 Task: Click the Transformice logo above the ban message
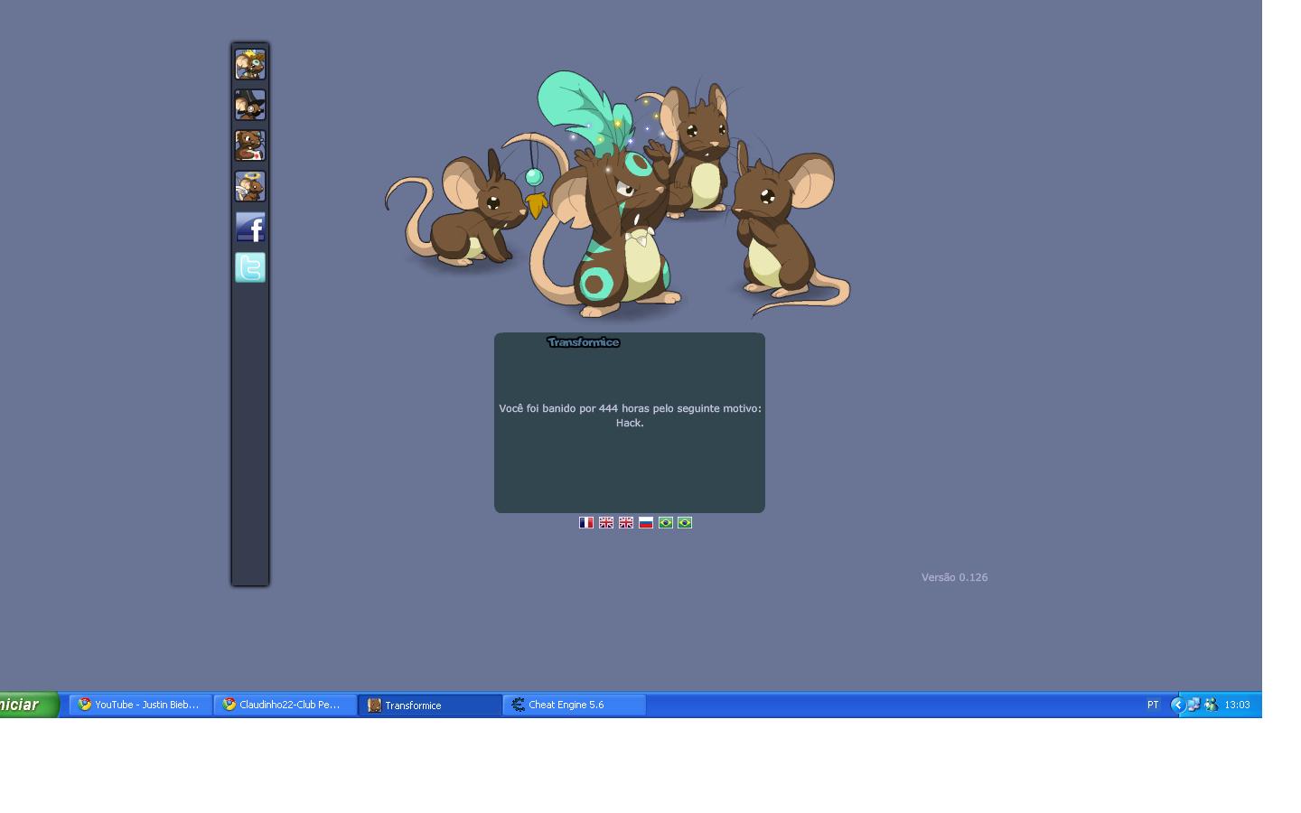[x=584, y=343]
